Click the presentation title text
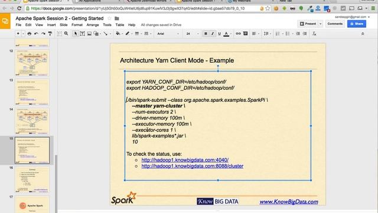 point(60,18)
